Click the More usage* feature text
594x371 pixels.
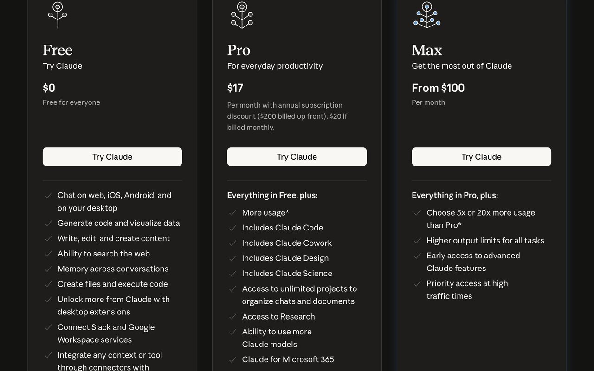coord(265,212)
